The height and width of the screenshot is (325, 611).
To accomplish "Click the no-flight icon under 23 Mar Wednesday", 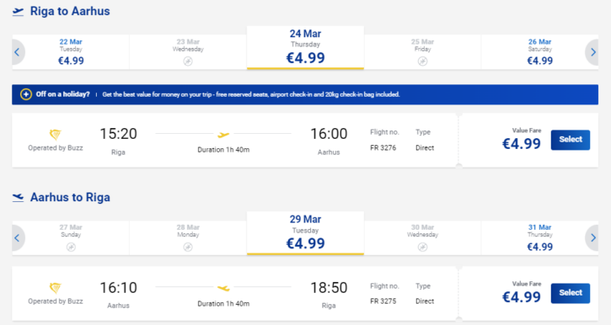I will click(x=188, y=61).
